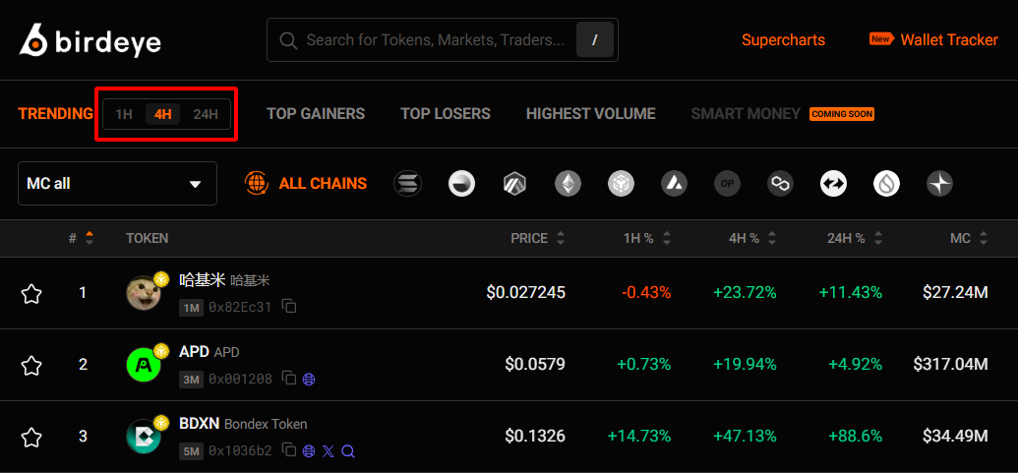
Task: Click the 0x001208 address text
Action: 240,379
